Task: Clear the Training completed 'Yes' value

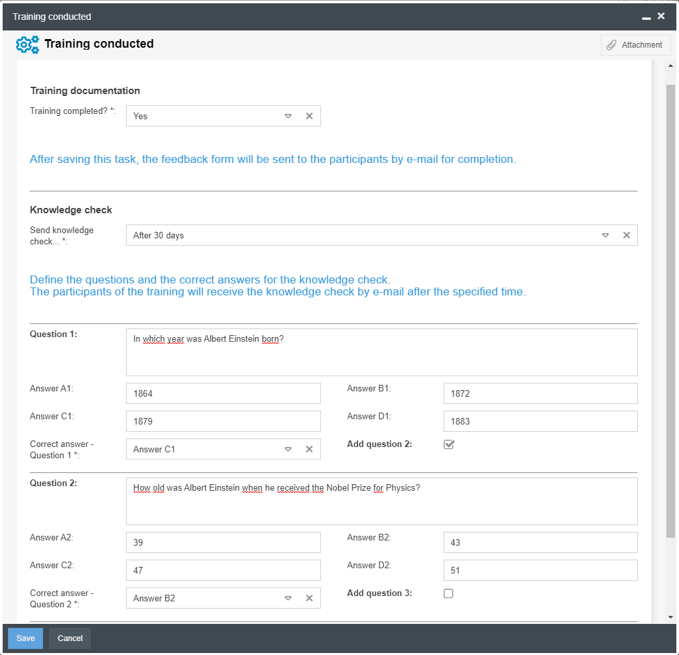Action: [x=309, y=116]
